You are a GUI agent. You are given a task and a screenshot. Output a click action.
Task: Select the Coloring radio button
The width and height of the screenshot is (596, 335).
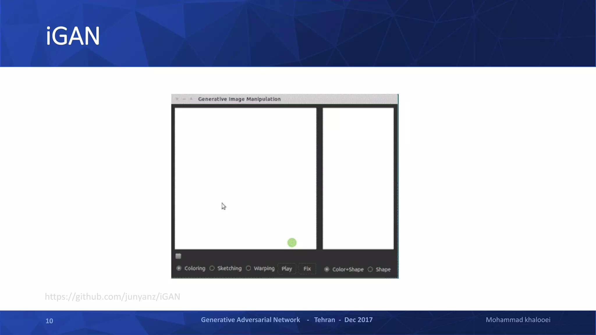pos(179,268)
